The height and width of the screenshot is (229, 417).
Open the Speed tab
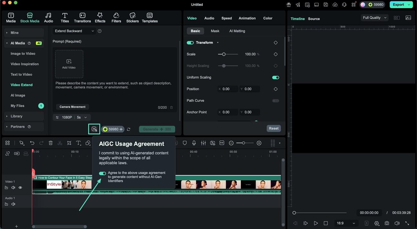[x=226, y=18]
